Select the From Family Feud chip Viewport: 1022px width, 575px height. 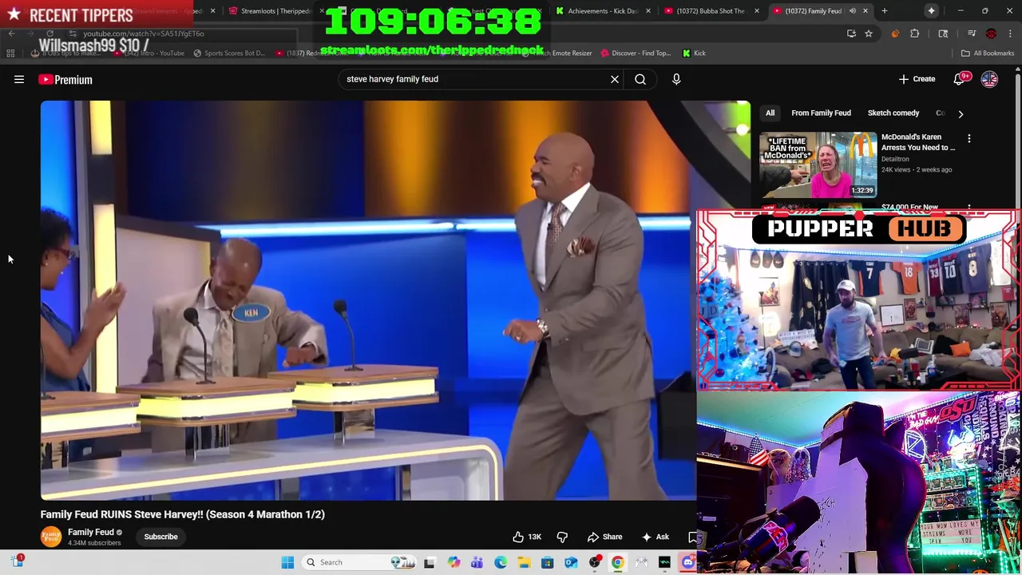(x=821, y=113)
